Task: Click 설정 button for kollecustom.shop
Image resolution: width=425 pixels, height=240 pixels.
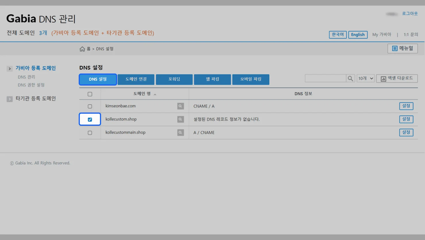Action: pos(406,119)
